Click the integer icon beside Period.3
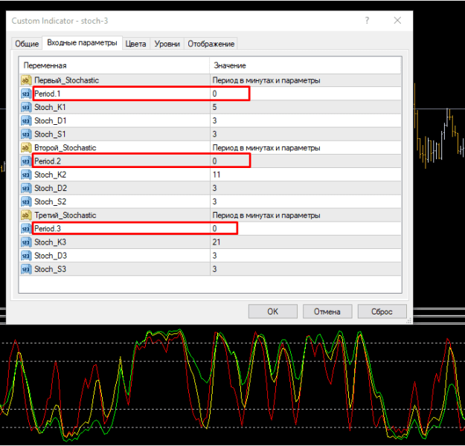The image size is (465, 446). click(x=26, y=229)
